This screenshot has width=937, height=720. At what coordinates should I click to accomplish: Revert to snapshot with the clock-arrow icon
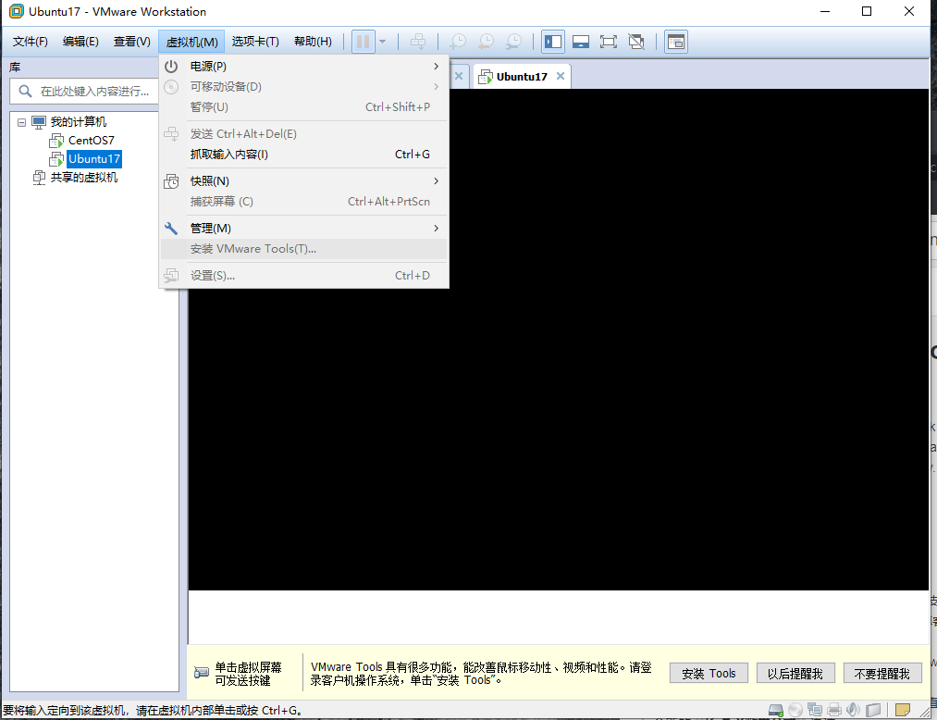tap(485, 41)
